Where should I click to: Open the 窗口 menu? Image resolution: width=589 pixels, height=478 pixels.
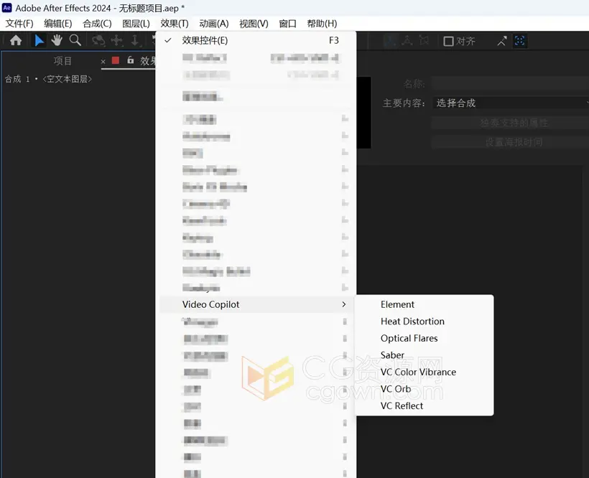coord(288,24)
